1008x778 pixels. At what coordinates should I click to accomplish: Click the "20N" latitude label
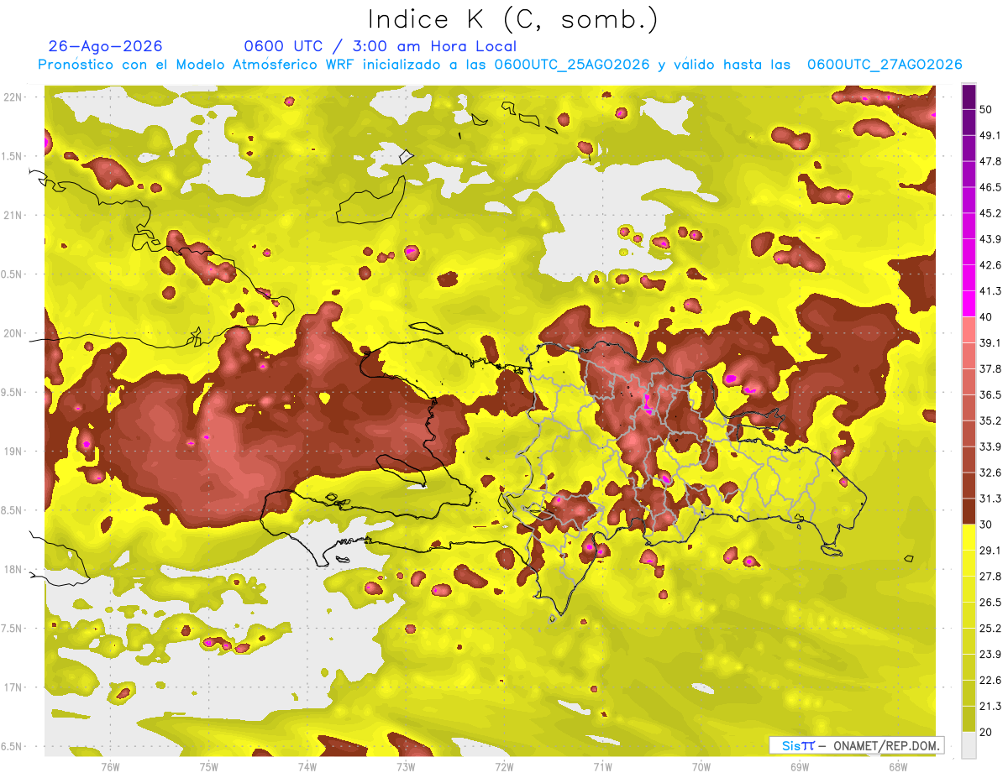pos(12,333)
